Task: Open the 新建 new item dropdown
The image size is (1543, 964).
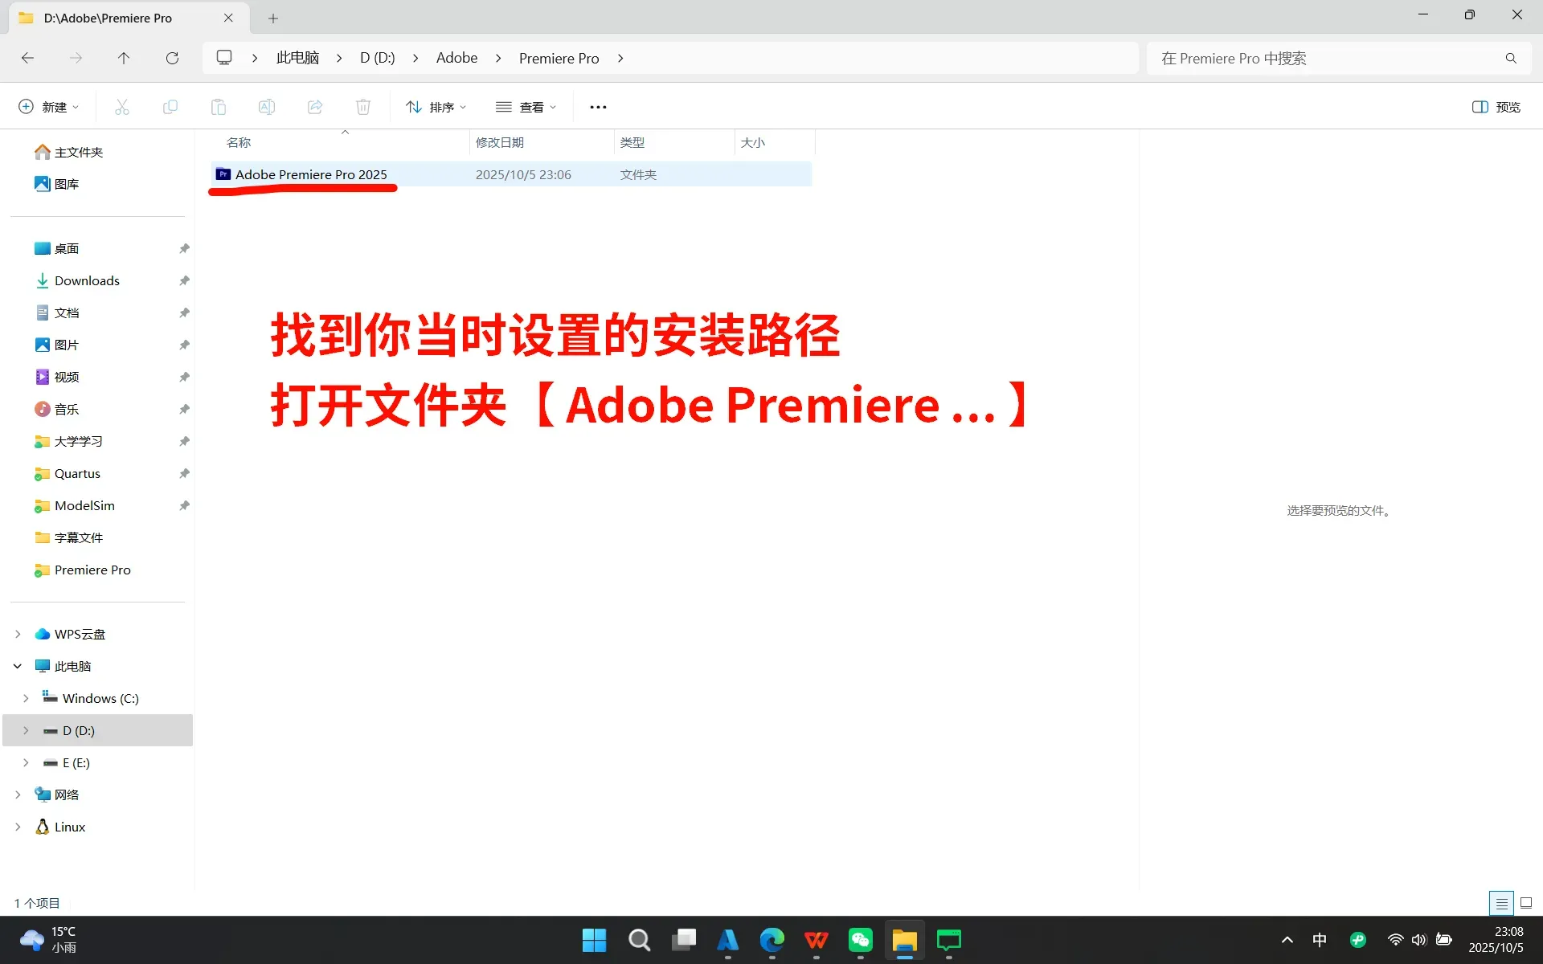Action: click(47, 106)
